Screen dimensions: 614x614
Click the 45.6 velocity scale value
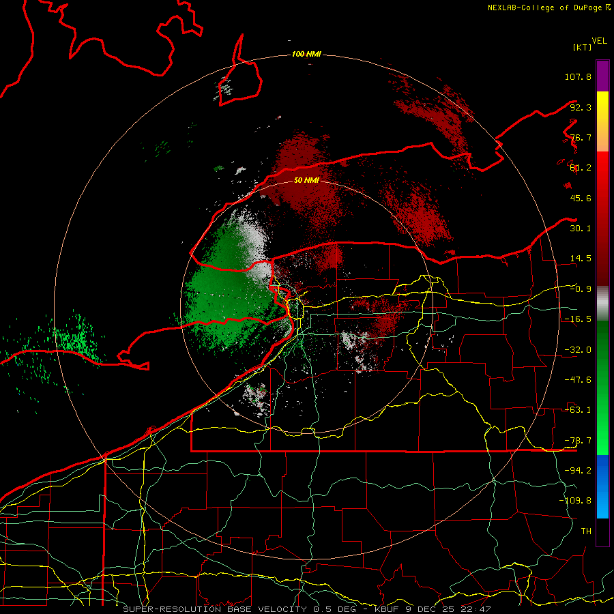click(581, 198)
